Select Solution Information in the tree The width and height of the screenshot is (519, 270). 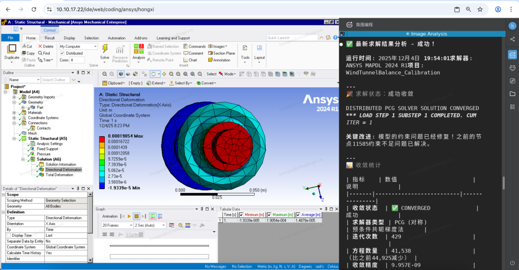click(x=61, y=164)
